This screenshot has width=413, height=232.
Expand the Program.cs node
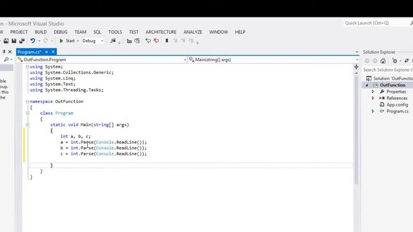point(373,111)
